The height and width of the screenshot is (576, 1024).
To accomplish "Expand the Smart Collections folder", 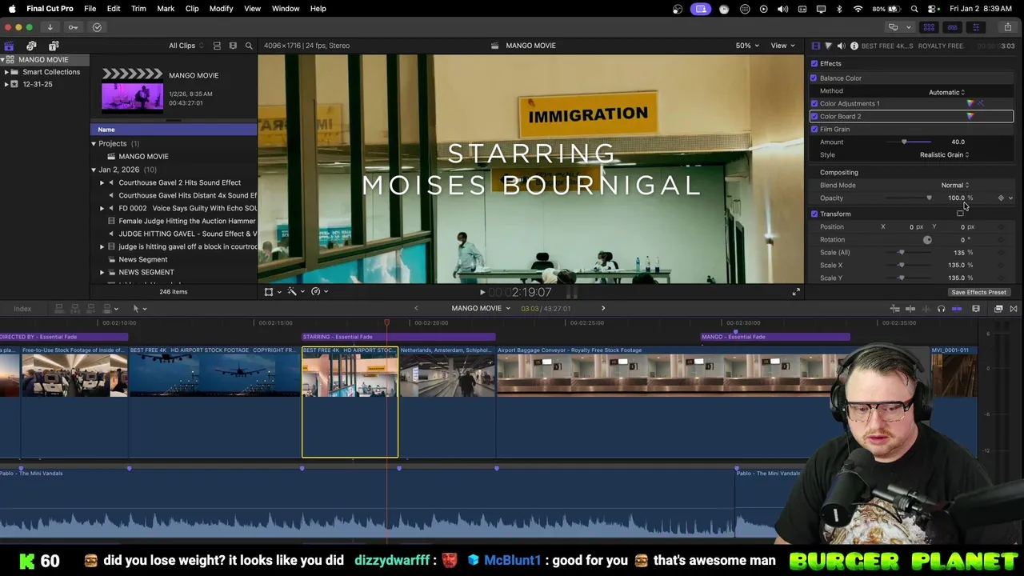I will coord(6,72).
